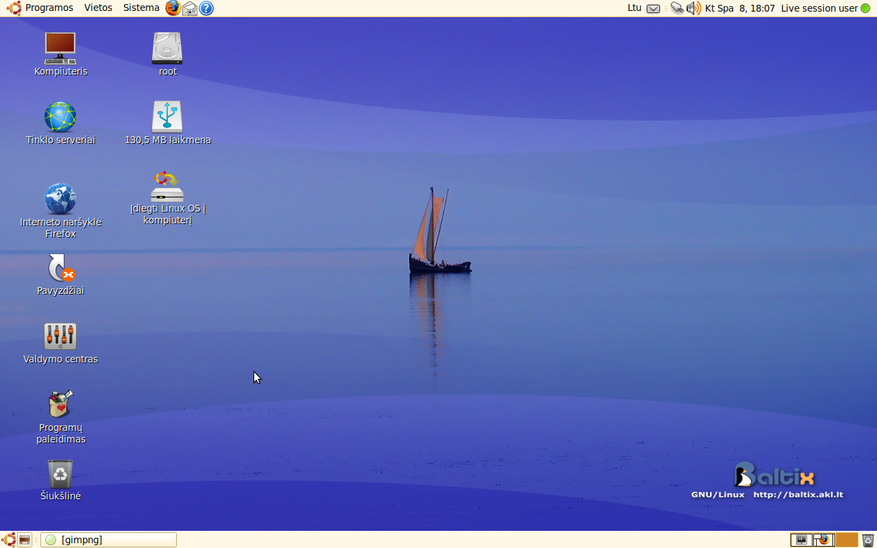Click the Linux OS installer desktop icon
The width and height of the screenshot is (877, 548).
pyautogui.click(x=167, y=187)
